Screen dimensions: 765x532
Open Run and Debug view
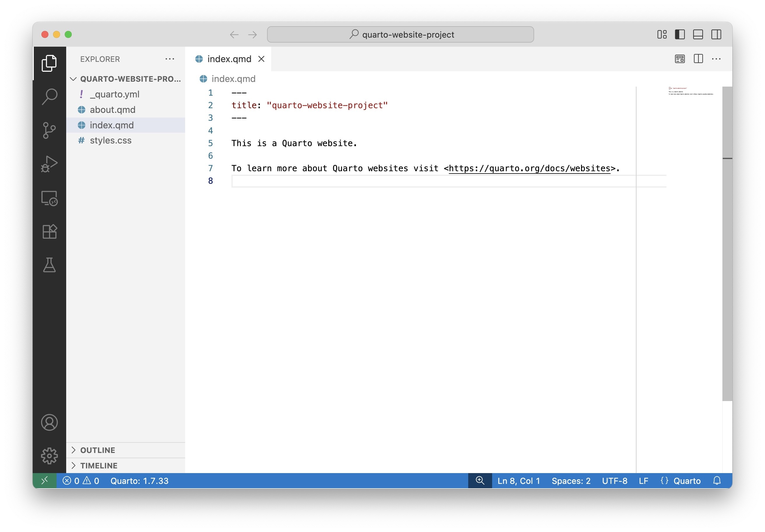[x=49, y=164]
